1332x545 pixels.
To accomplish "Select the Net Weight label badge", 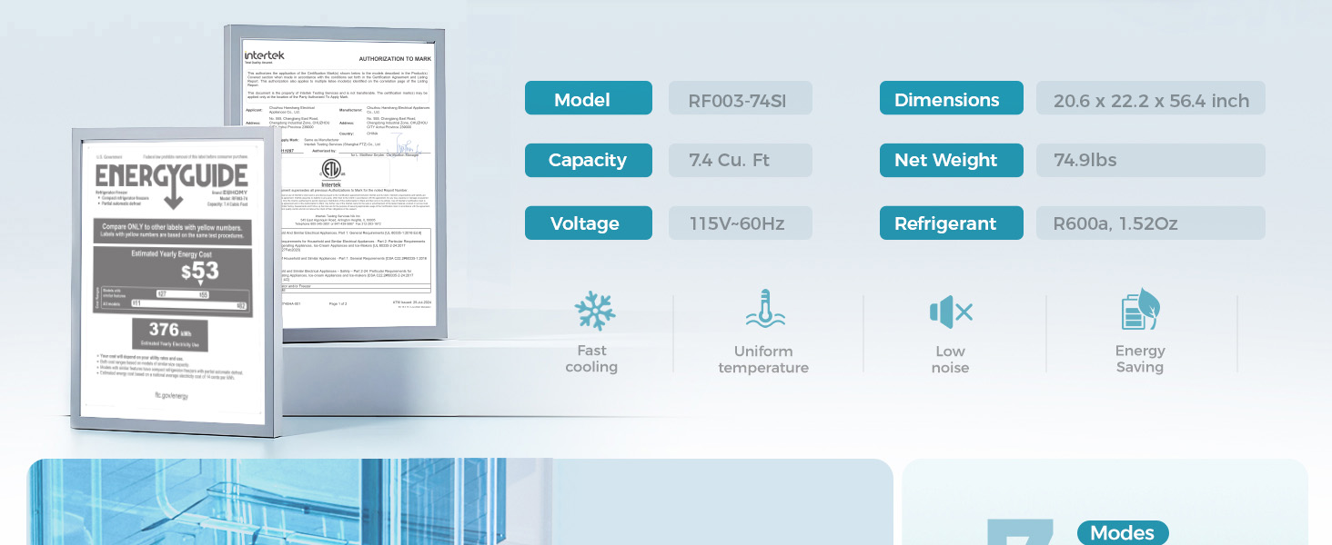I will pyautogui.click(x=952, y=161).
